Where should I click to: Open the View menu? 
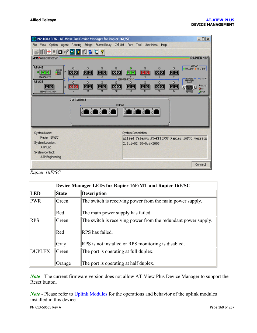[x=43, y=45]
